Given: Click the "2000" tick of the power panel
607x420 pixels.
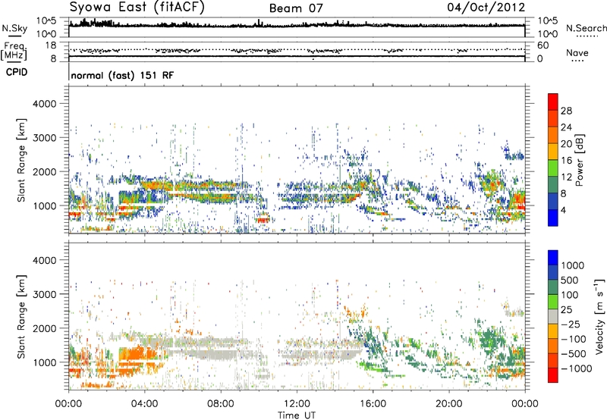Looking at the screenshot, I should [x=44, y=171].
